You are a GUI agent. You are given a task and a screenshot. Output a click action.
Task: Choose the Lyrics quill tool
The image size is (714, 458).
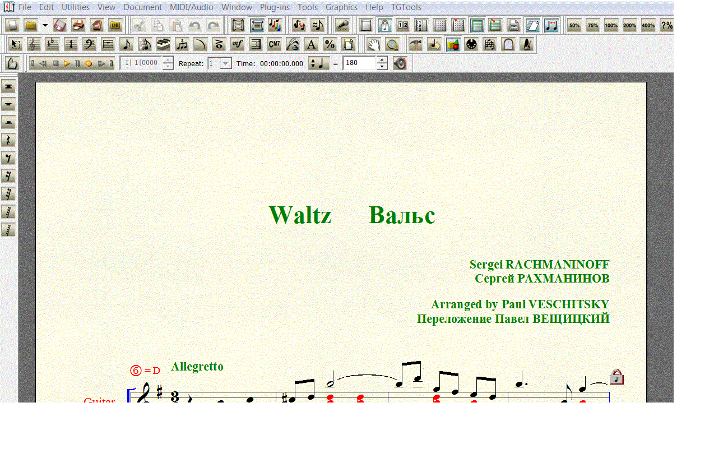[293, 44]
